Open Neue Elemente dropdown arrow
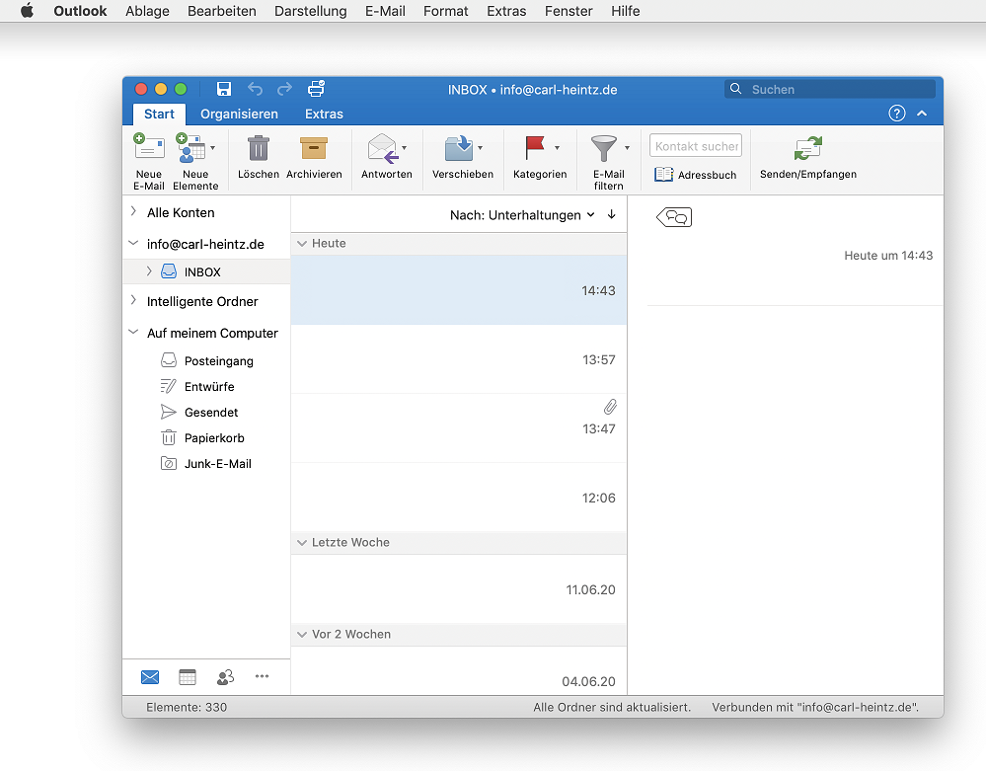986x771 pixels. pyautogui.click(x=212, y=148)
